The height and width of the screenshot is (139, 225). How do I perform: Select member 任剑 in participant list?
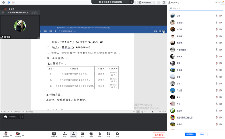pyautogui.click(x=179, y=16)
